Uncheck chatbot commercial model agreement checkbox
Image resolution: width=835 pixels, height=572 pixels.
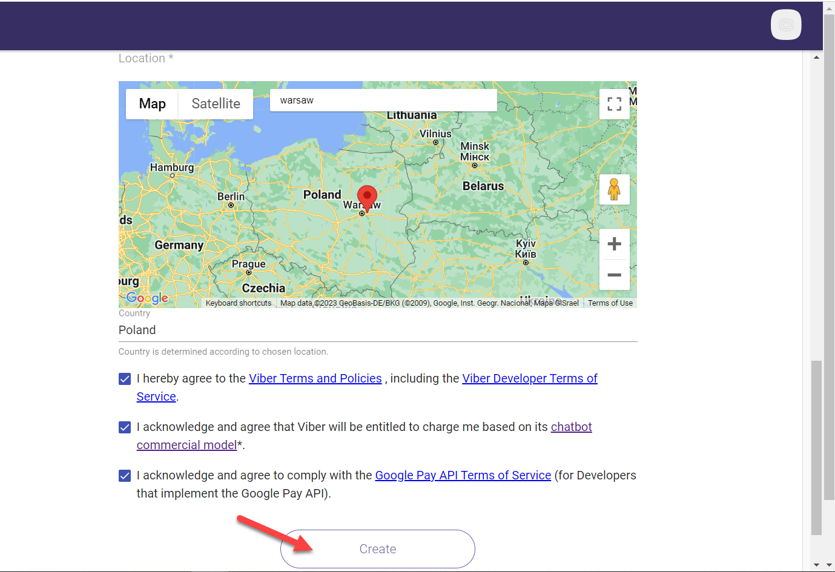pos(125,427)
